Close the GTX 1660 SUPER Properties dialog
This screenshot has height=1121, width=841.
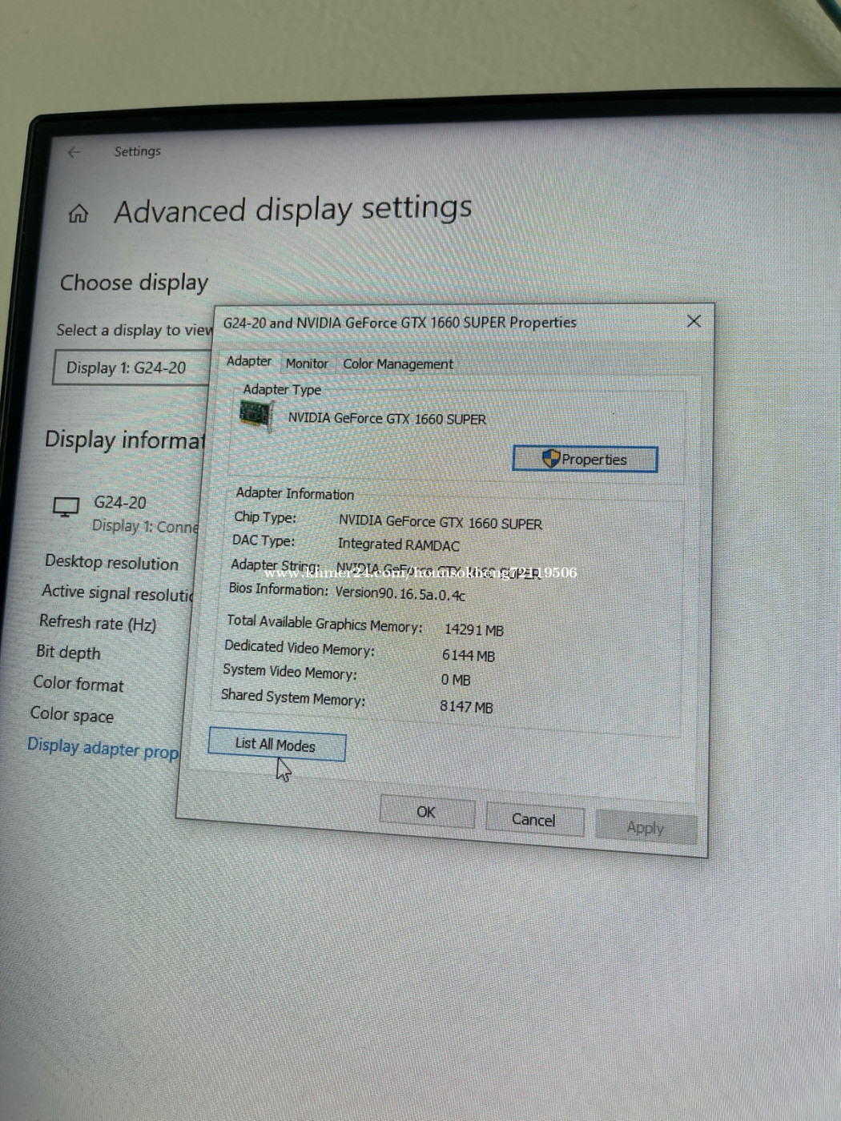pos(694,321)
